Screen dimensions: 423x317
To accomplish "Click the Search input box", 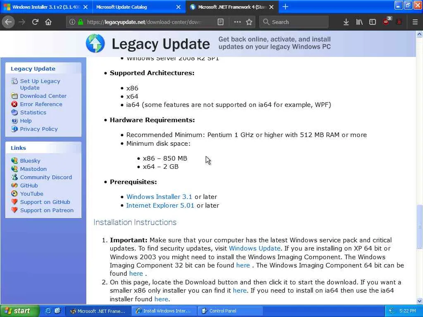I will pyautogui.click(x=294, y=22).
